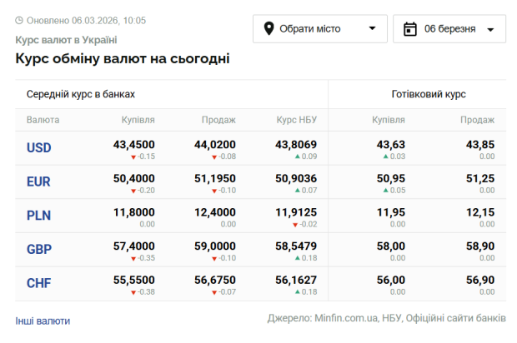Viewport: 517px width, 343px height.
Task: Open the GBP currency page
Action: pyautogui.click(x=39, y=249)
